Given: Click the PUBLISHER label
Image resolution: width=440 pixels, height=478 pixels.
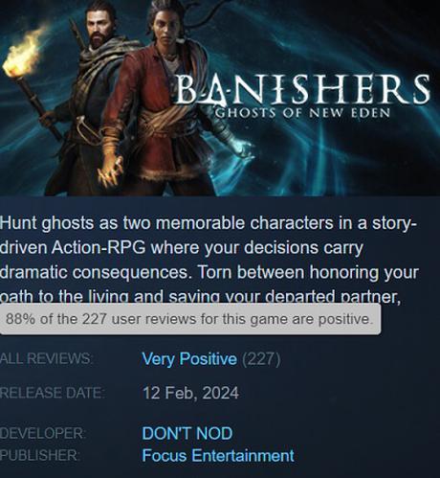Looking at the screenshot, I should 38,455.
